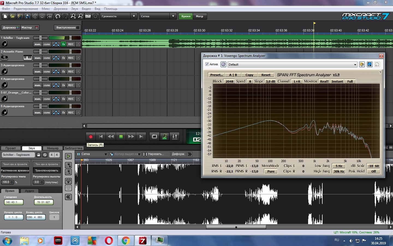Viewport: 393px width, 246px height.
Task: Click the load preset folder icon in plugin window
Action: click(362, 64)
